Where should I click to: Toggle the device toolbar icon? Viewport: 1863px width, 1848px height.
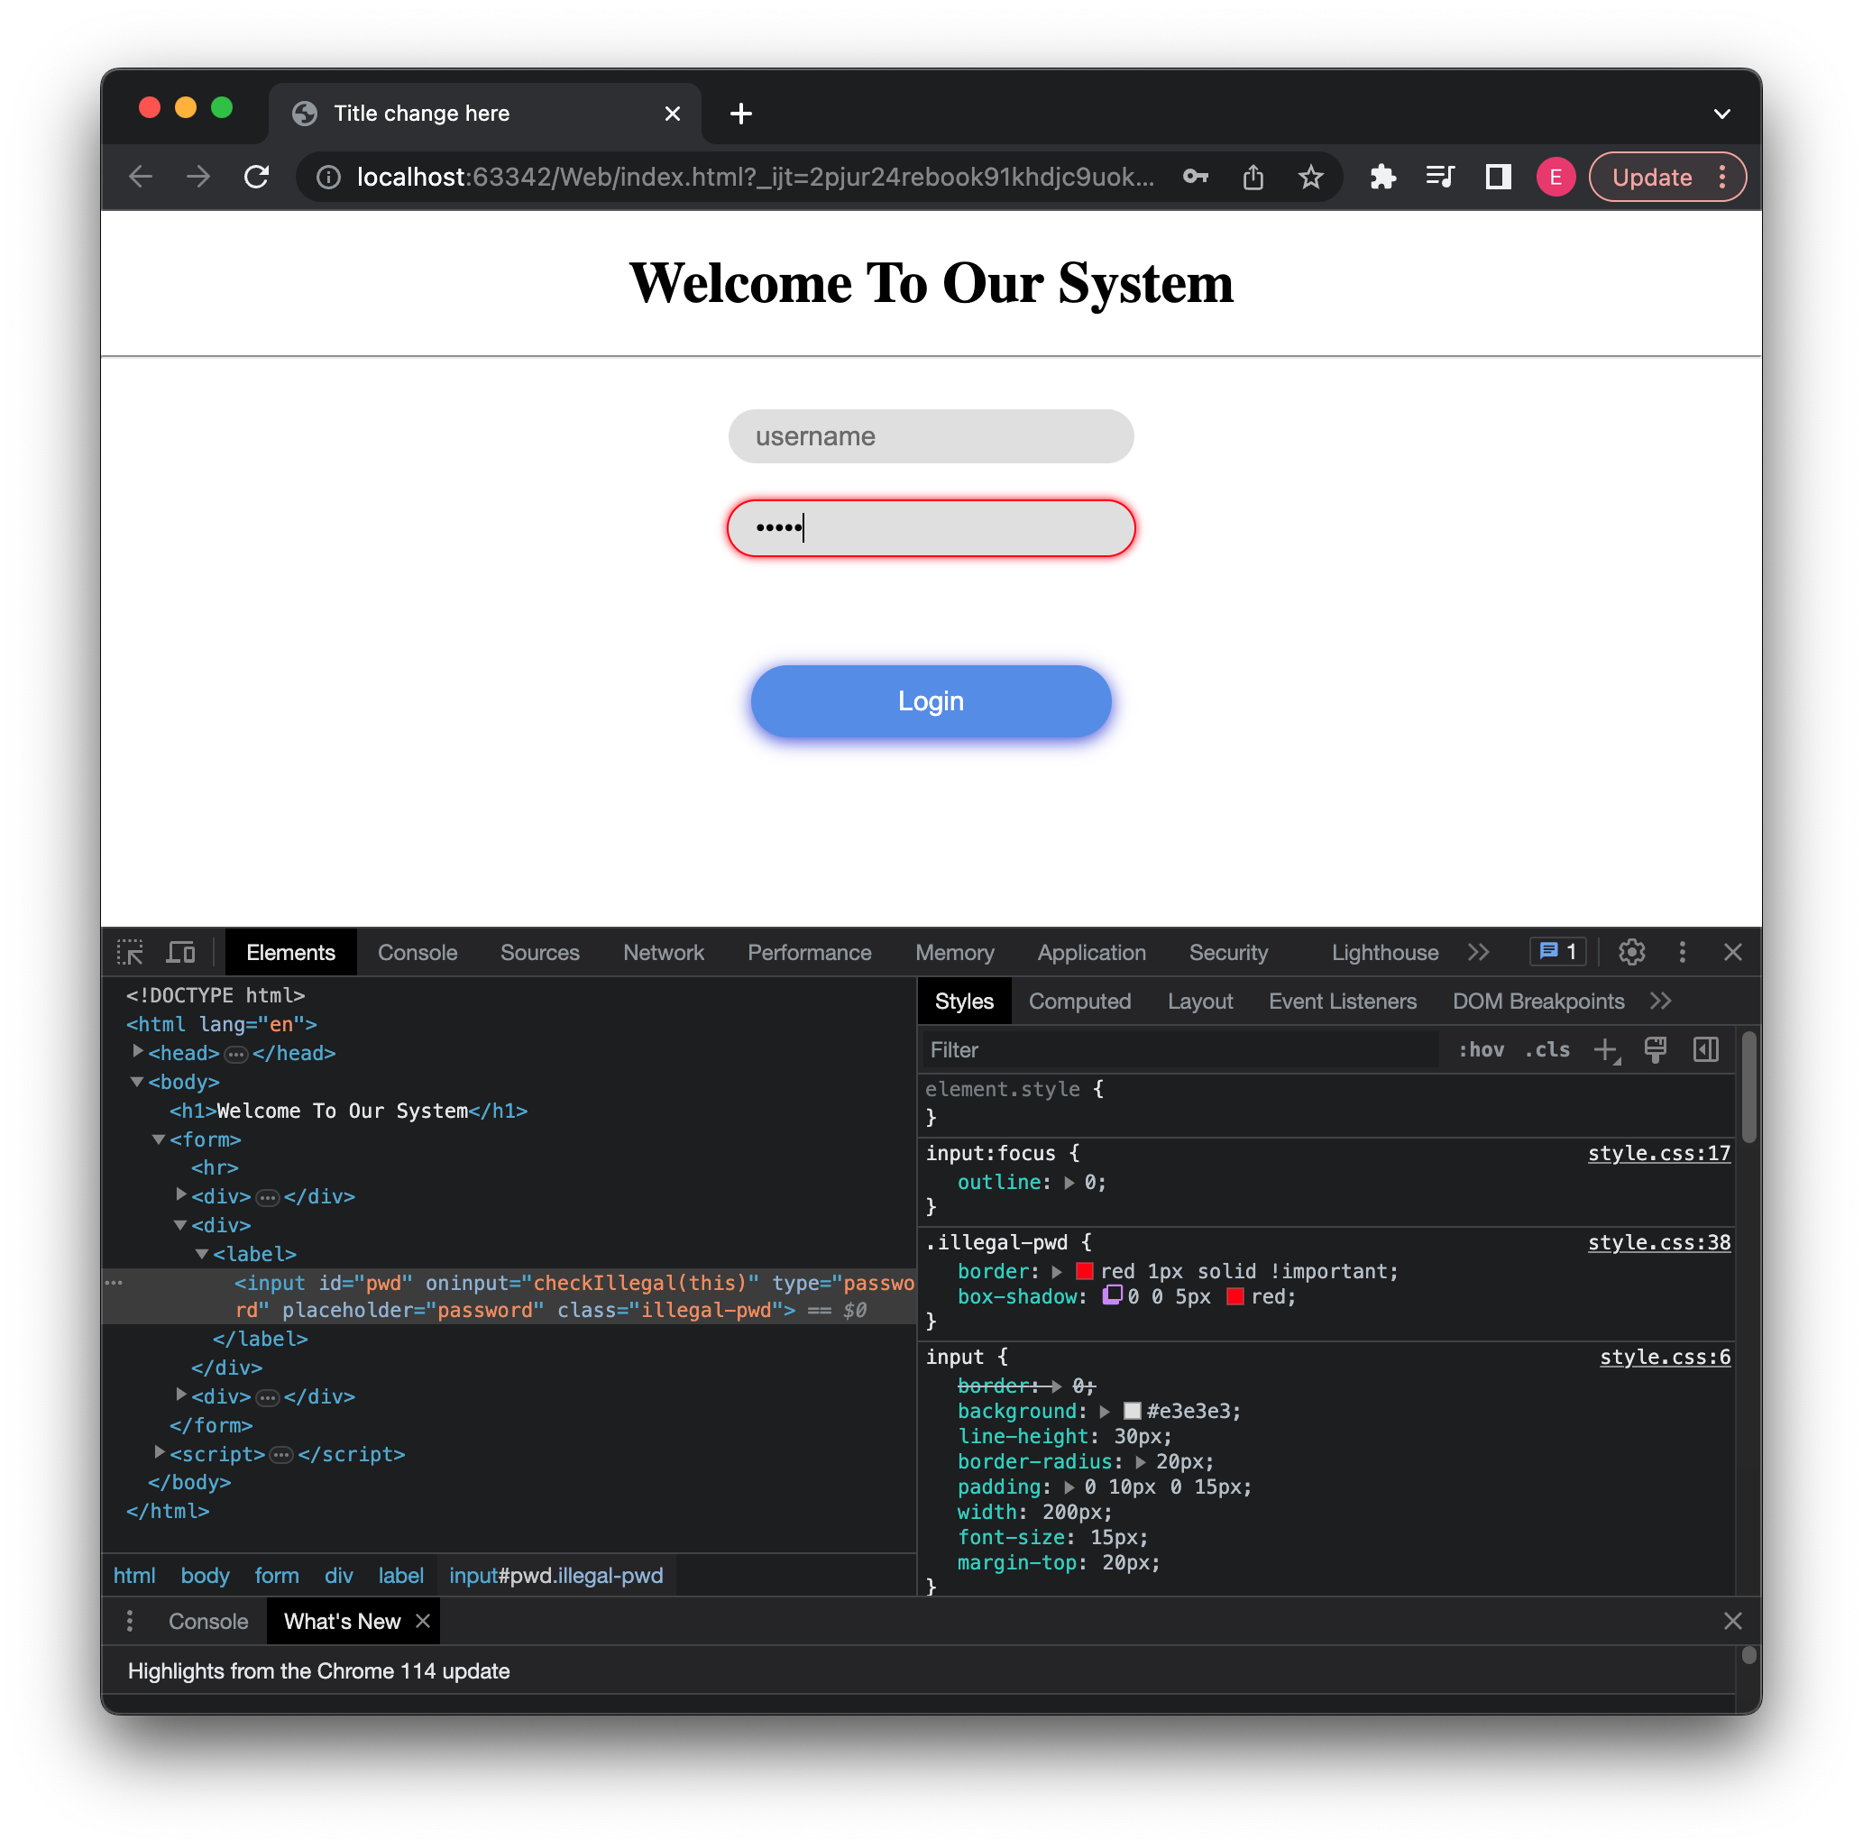181,953
